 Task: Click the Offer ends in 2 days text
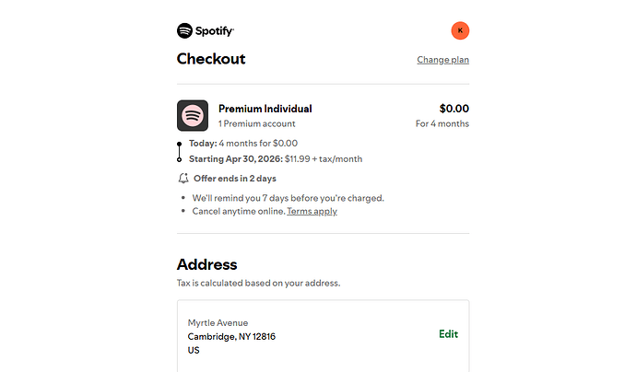pos(234,179)
